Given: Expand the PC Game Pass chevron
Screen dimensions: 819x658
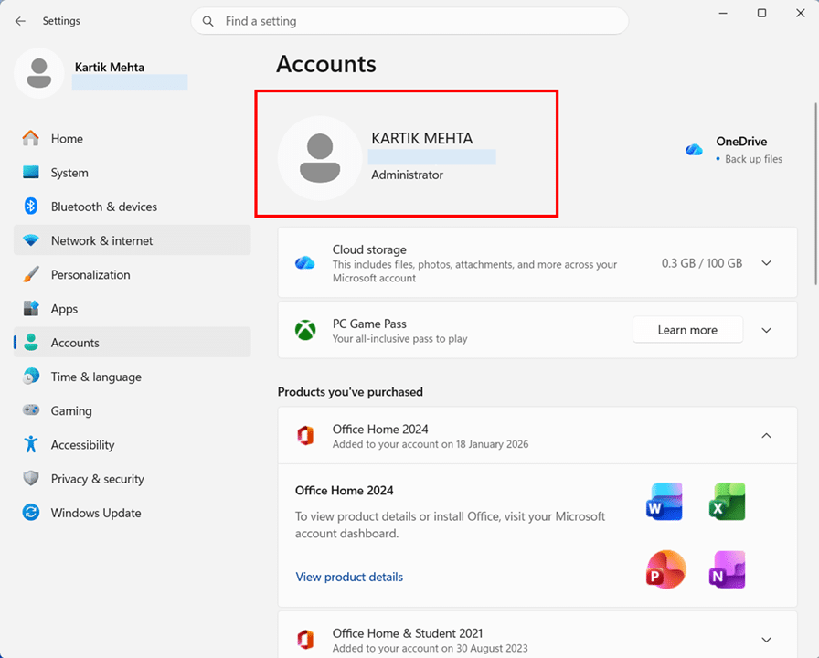Looking at the screenshot, I should point(766,331).
